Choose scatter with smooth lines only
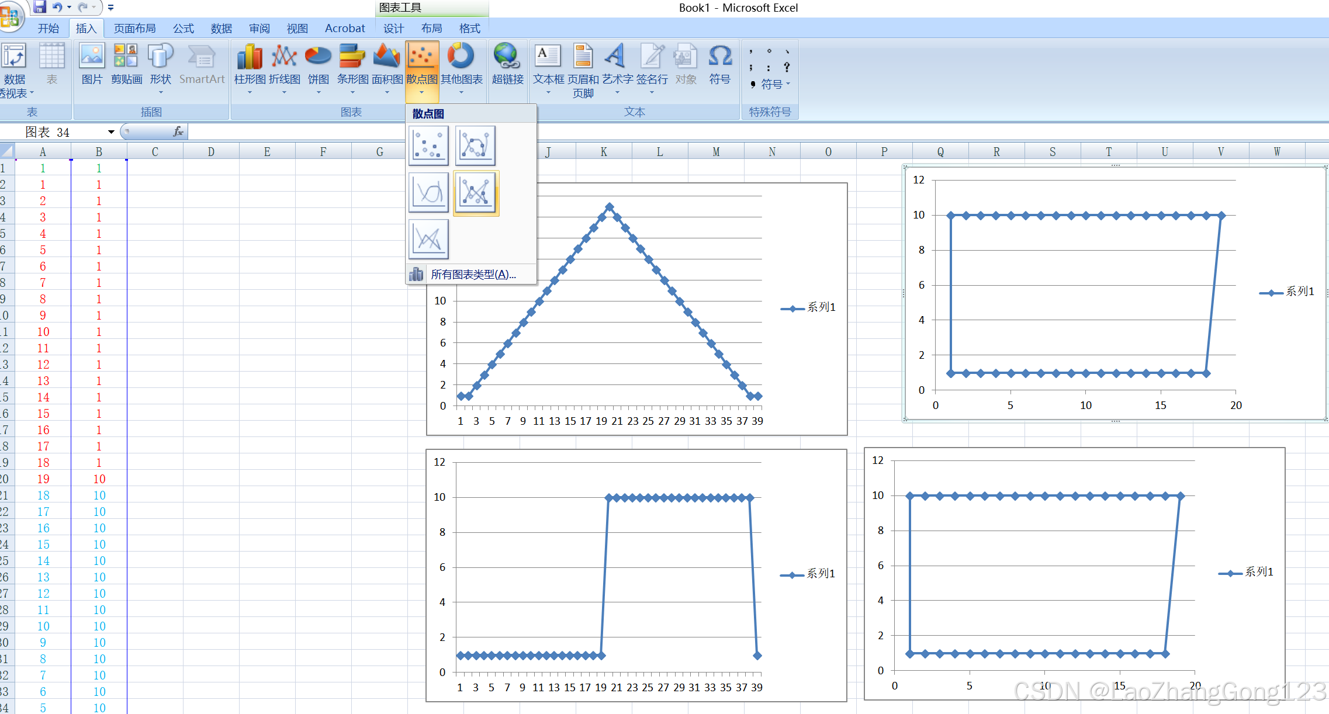 pyautogui.click(x=430, y=192)
